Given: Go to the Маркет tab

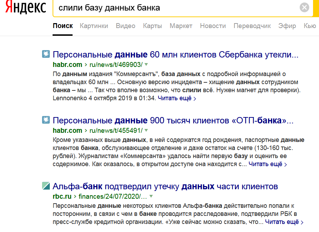Looking at the screenshot, I should [x=181, y=26].
